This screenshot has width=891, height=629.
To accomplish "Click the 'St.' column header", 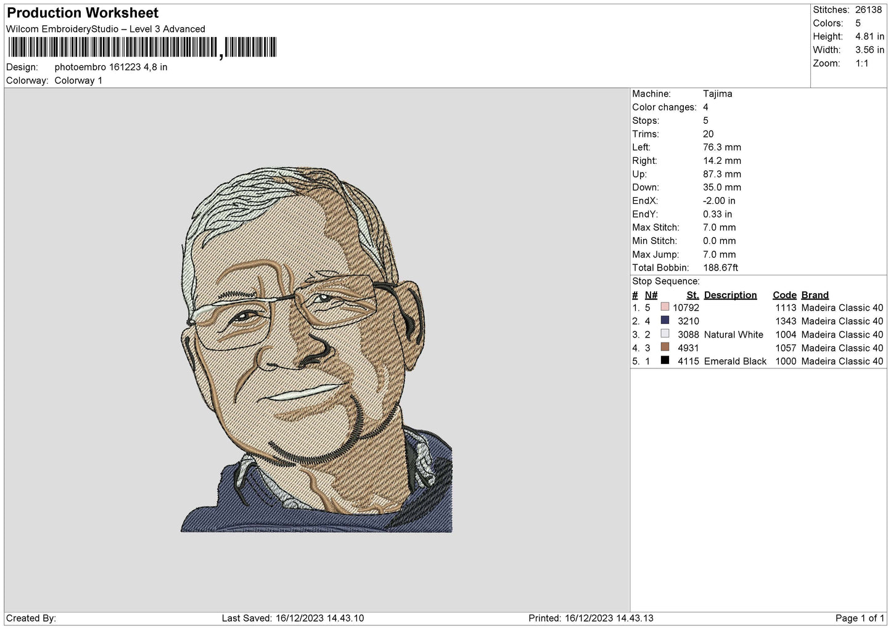I will (693, 295).
